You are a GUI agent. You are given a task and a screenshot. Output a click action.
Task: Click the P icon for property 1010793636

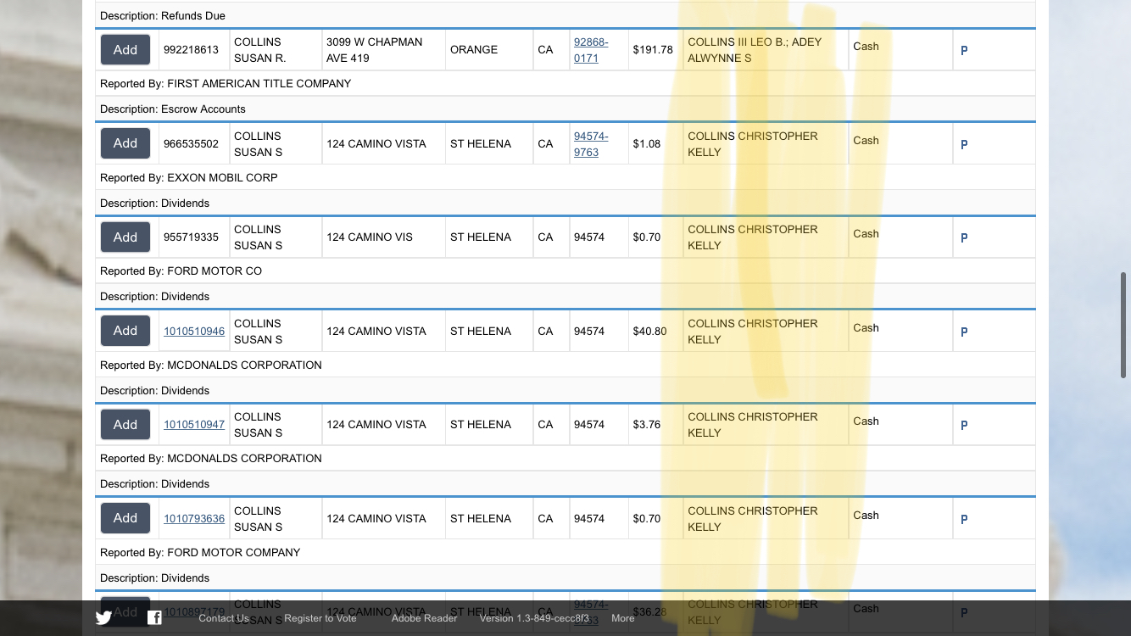[x=964, y=520]
